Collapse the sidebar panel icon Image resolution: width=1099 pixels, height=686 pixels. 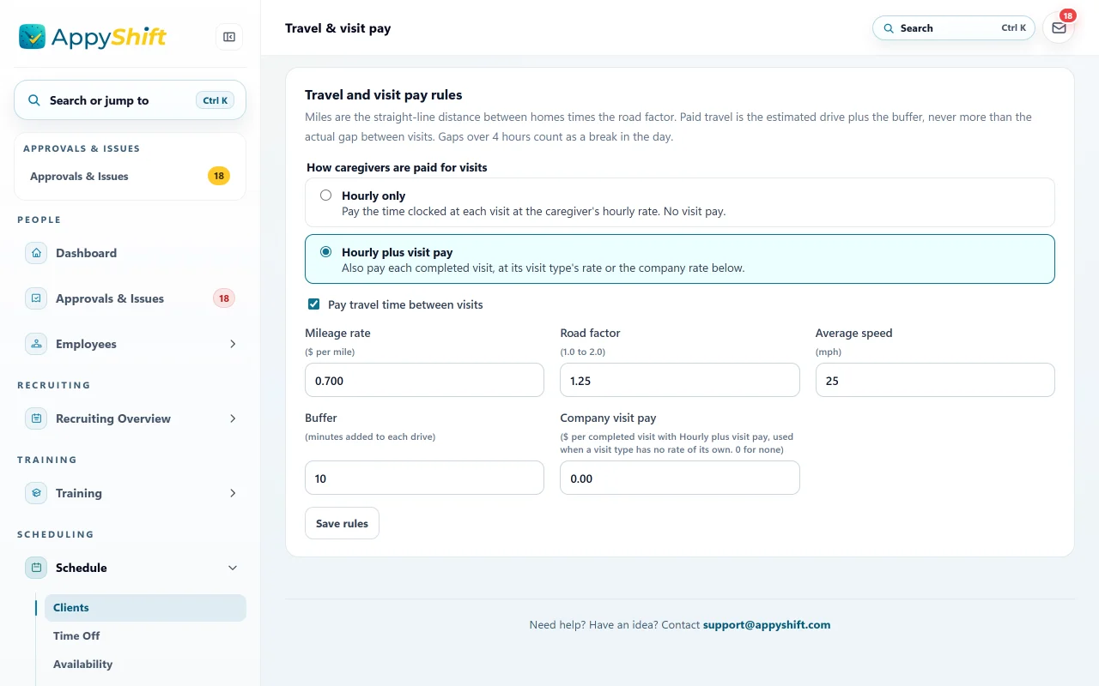point(229,37)
